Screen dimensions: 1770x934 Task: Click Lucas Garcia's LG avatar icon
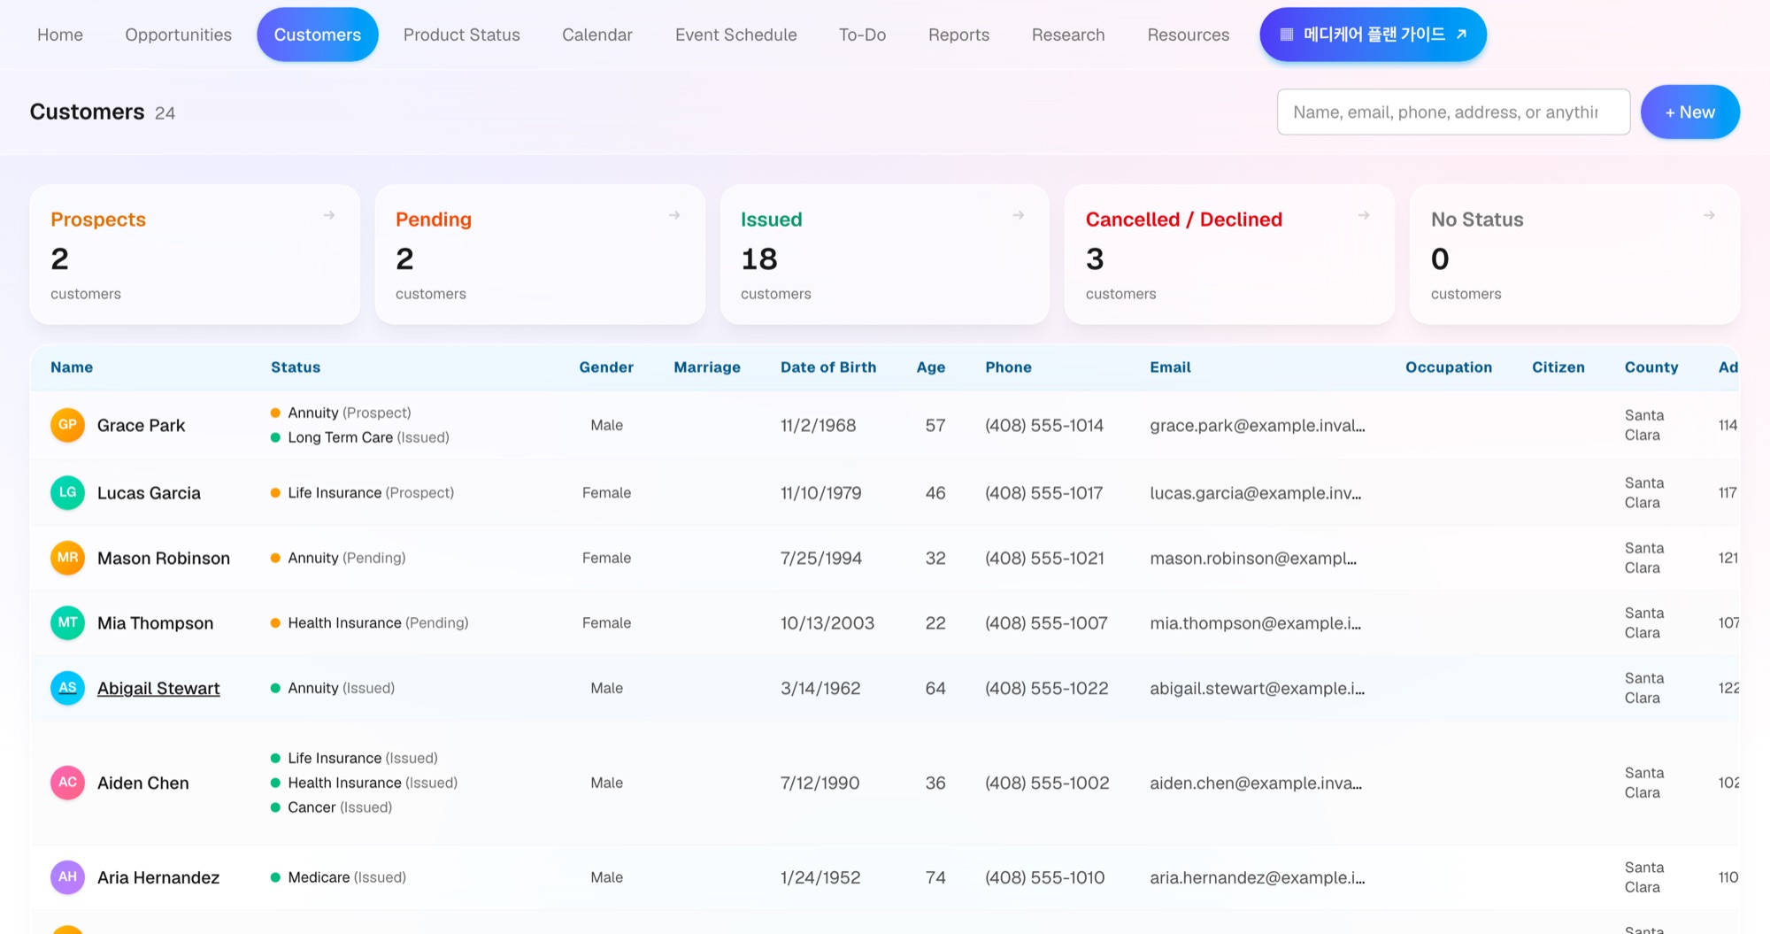[x=67, y=492]
